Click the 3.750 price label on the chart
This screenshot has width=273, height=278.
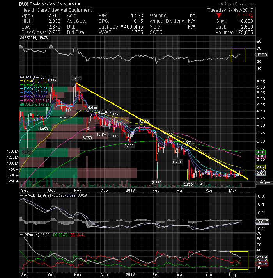(87, 137)
